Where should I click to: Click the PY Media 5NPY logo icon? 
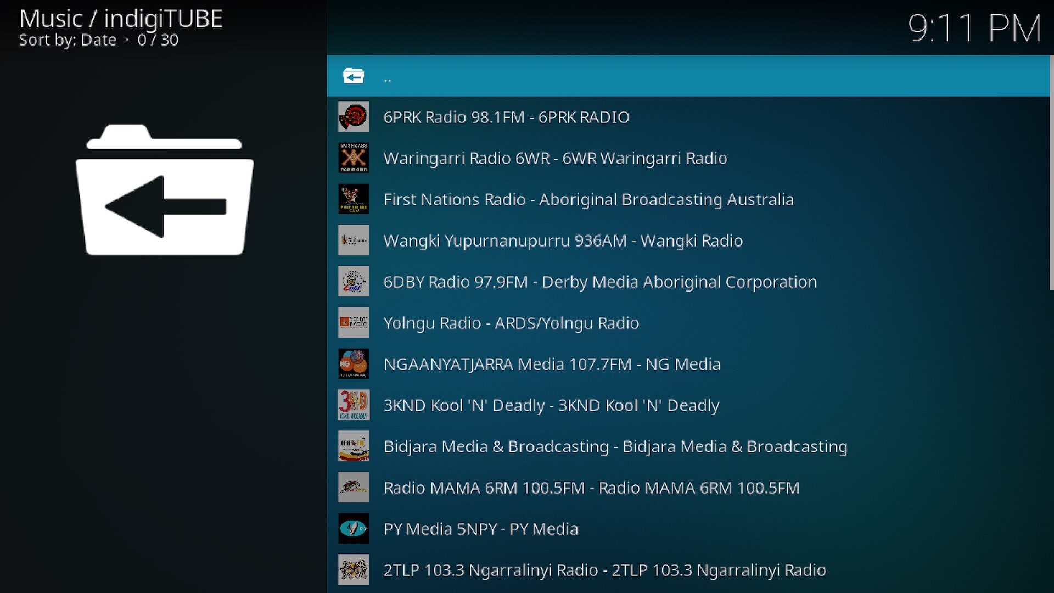coord(353,529)
